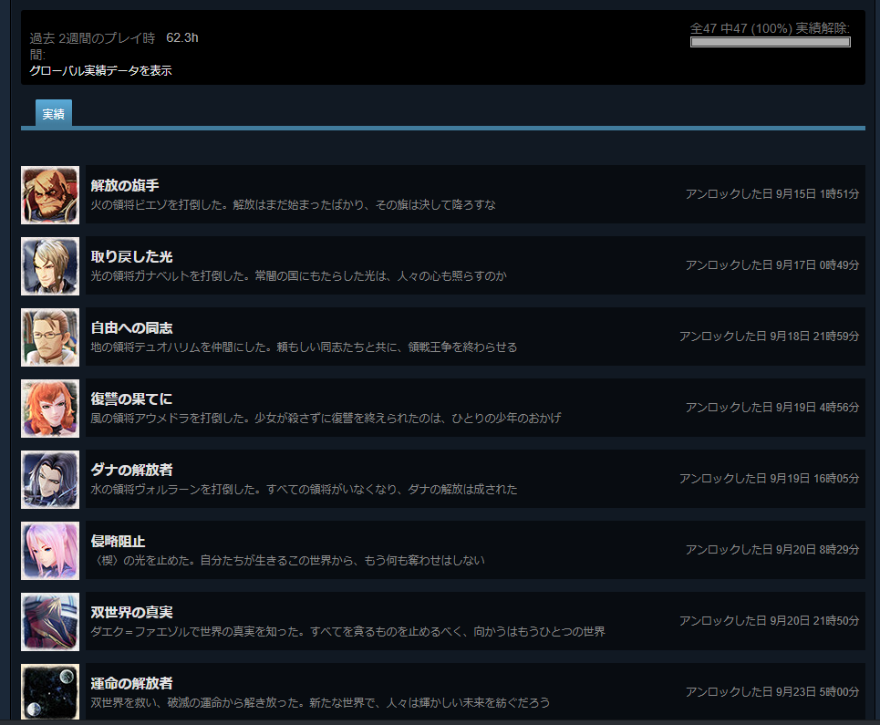Screen dimensions: 880x725
Task: Click unlock date 9月20日 21時50分
Action: point(769,621)
